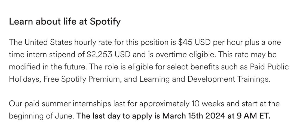The image size is (294, 128).
Task: Click the "$45 USD" hourly rate text
Action: coord(195,42)
